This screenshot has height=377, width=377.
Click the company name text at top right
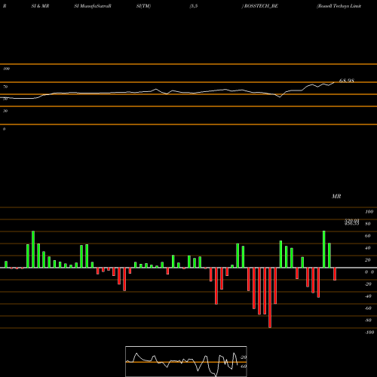pyautogui.click(x=339, y=6)
